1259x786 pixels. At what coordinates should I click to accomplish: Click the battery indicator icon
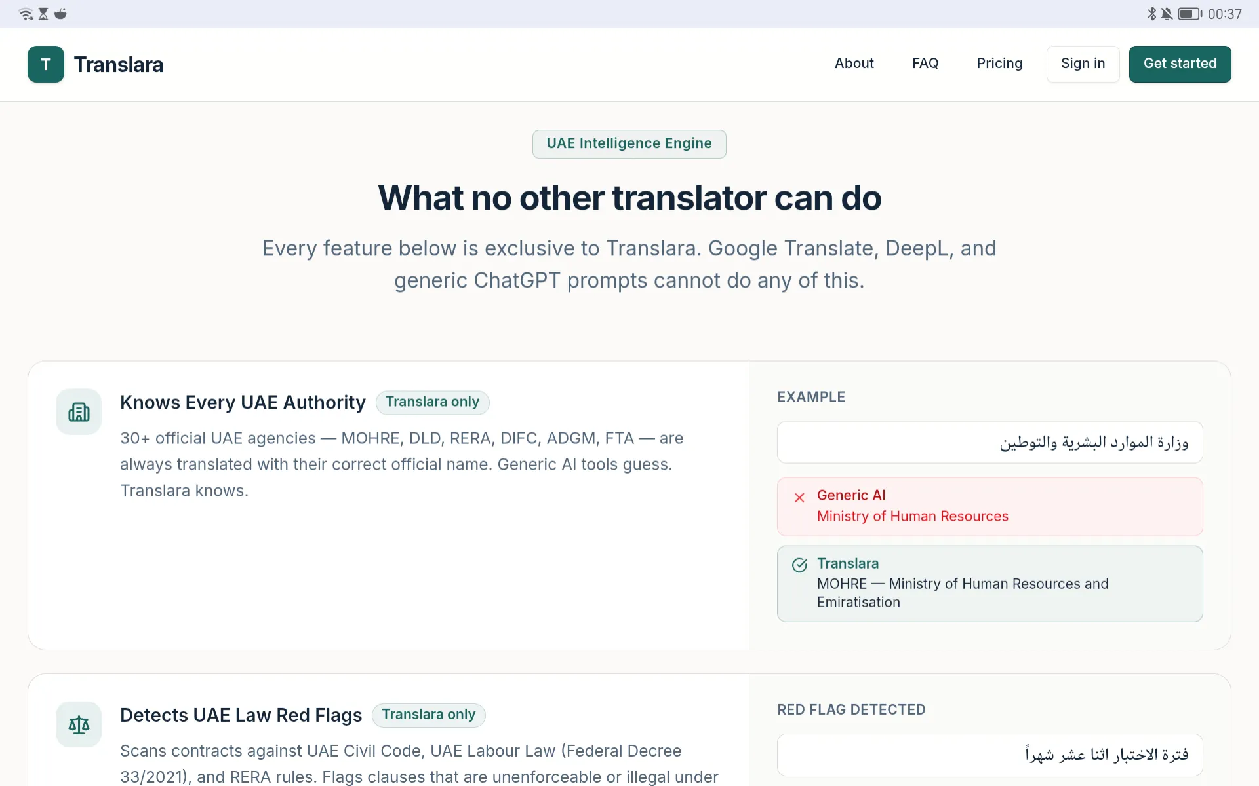(1190, 14)
